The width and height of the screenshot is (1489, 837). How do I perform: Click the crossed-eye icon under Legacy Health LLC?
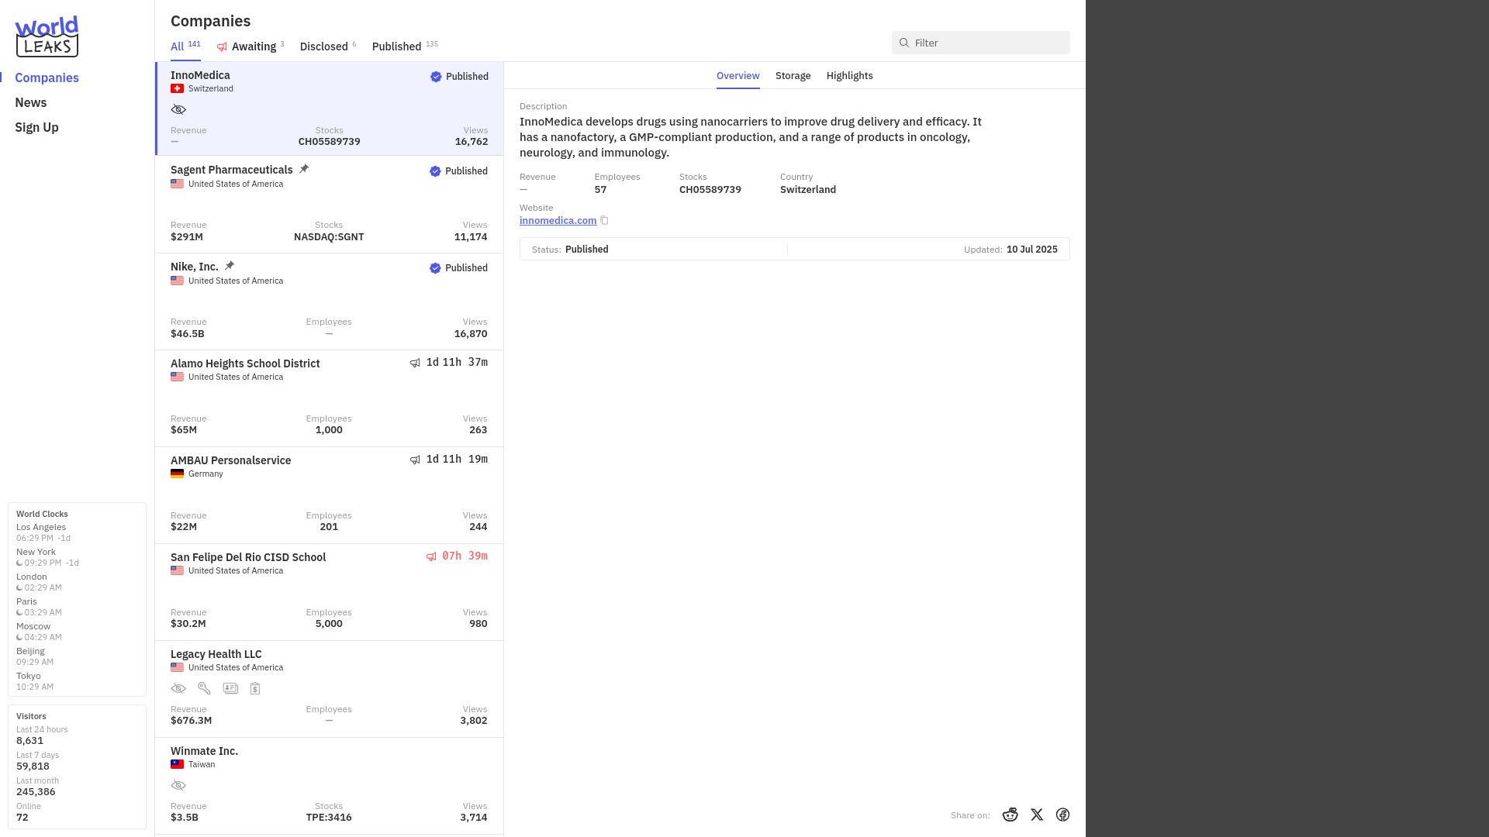tap(178, 688)
